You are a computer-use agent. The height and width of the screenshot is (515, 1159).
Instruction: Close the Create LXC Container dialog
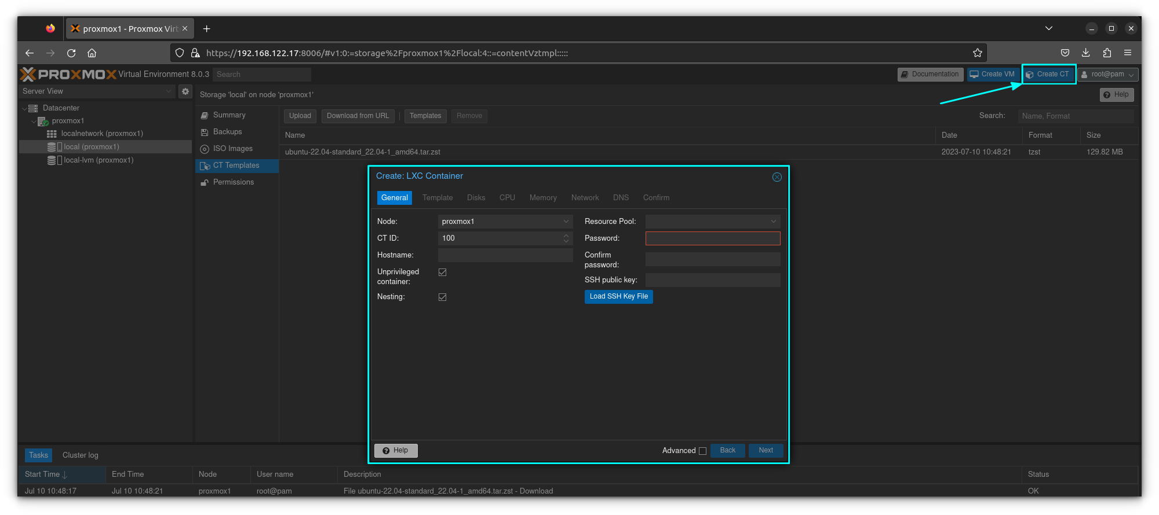tap(777, 177)
